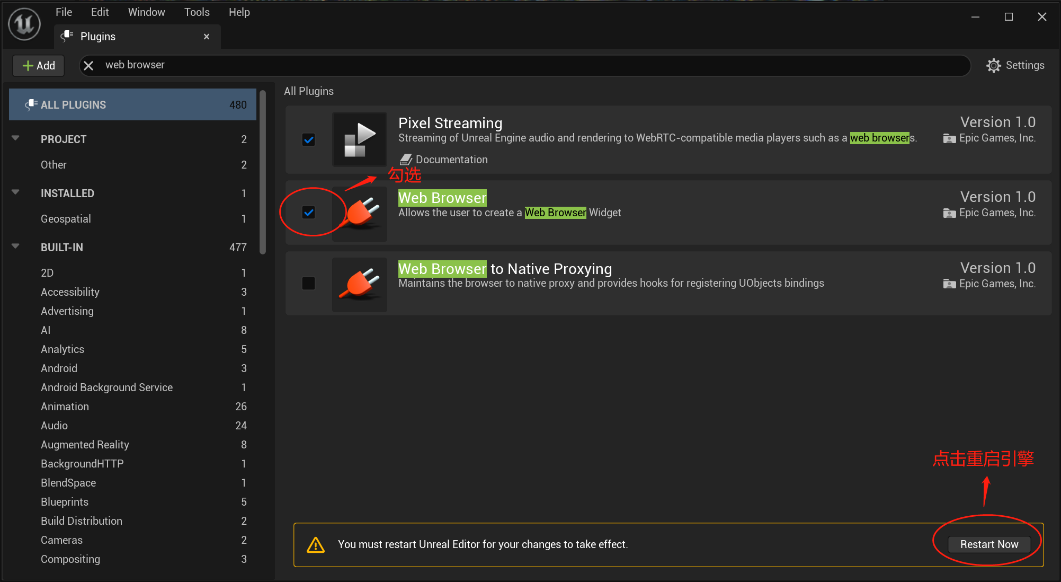Select the Build Distribution category
1061x582 pixels.
pyautogui.click(x=132, y=521)
